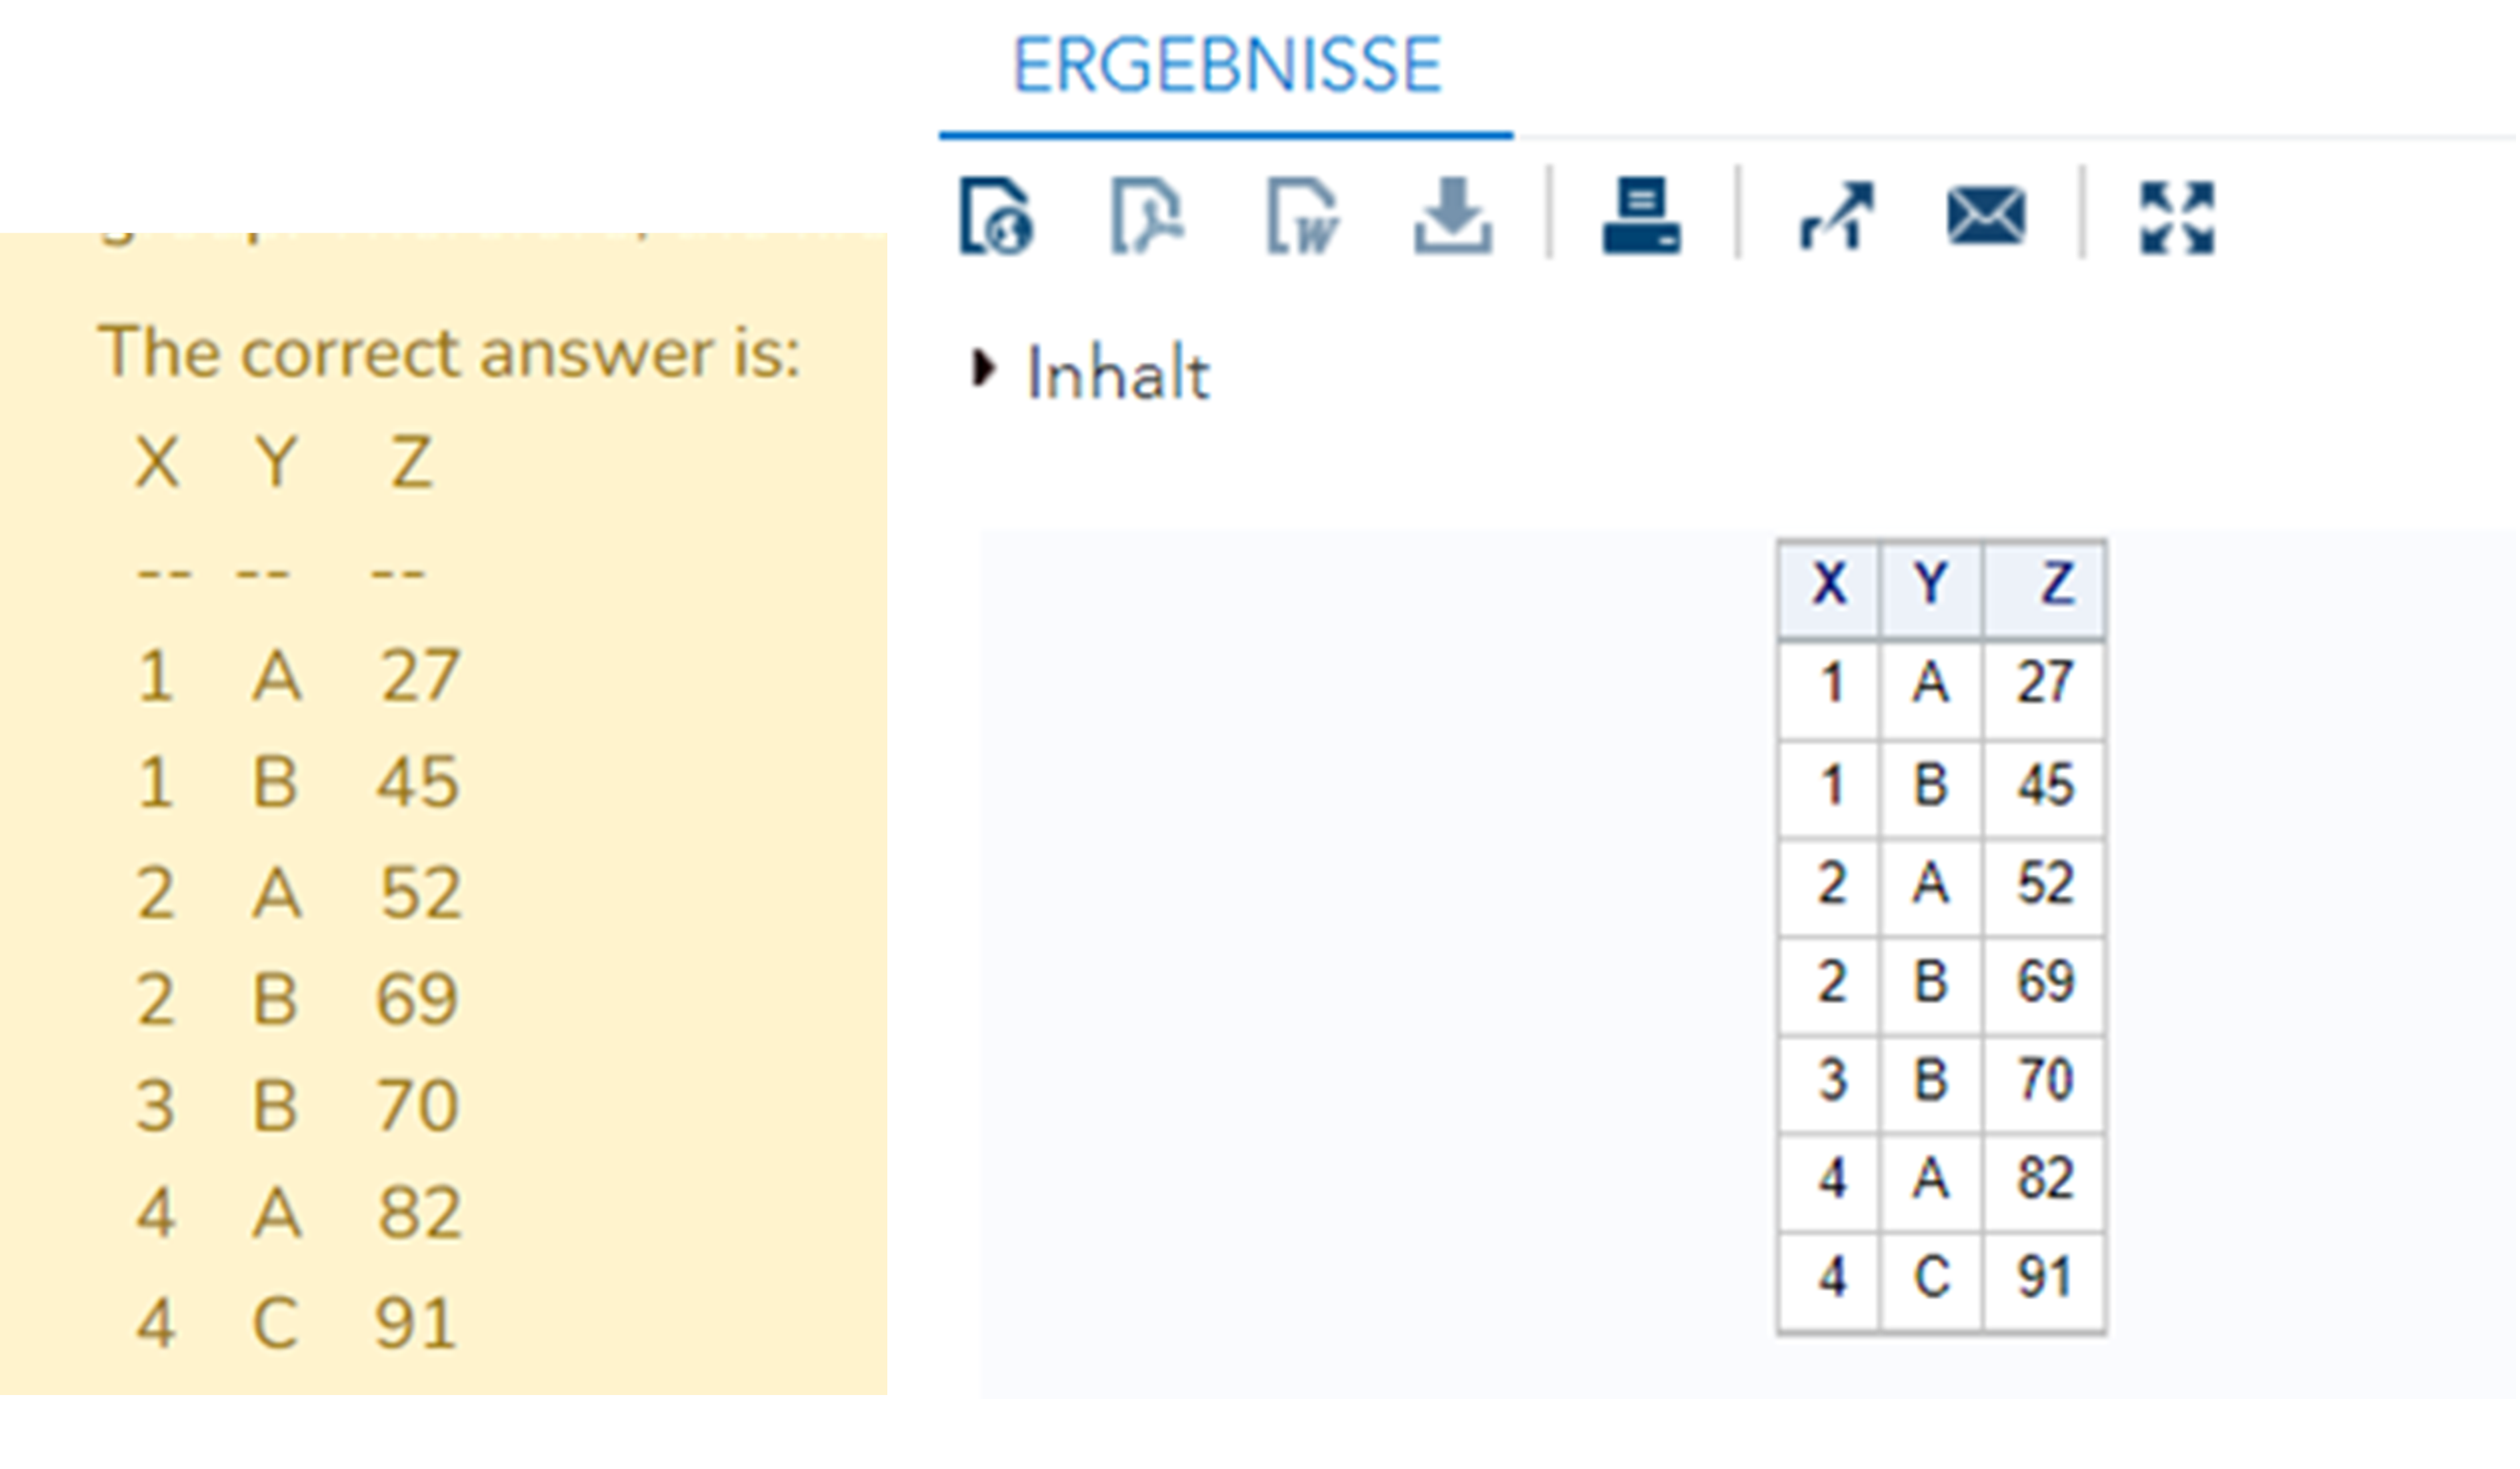Print the results with printer icon
Viewport: 2520px width, 1469px height.
click(1641, 216)
